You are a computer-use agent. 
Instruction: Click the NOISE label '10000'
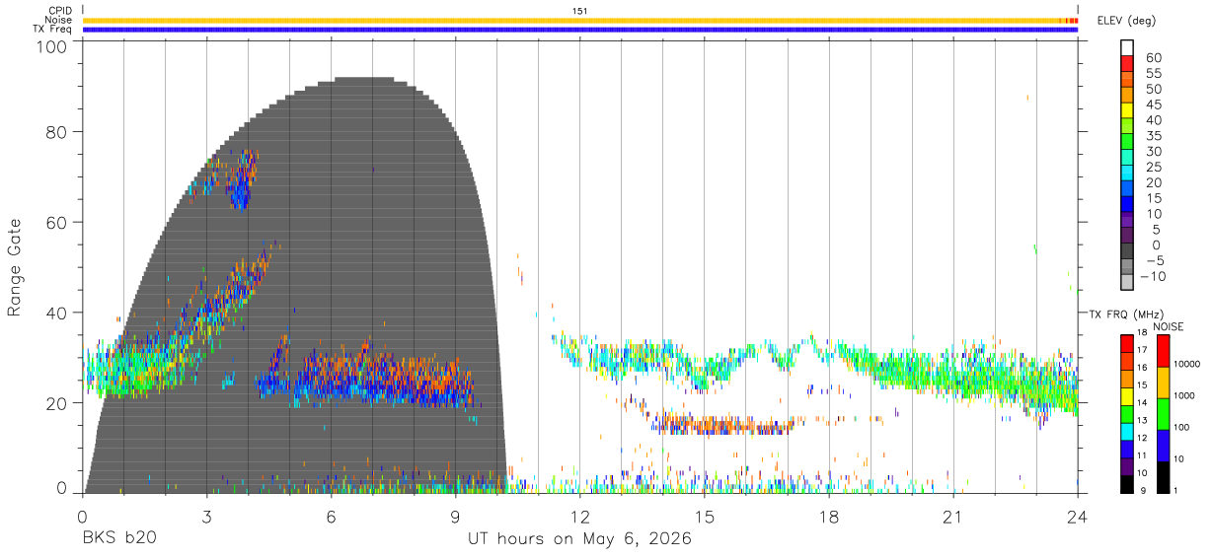[1185, 365]
